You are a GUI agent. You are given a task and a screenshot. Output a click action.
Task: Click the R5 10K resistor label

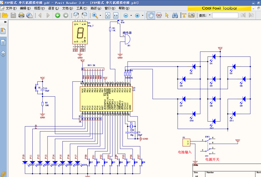(x=47, y=104)
